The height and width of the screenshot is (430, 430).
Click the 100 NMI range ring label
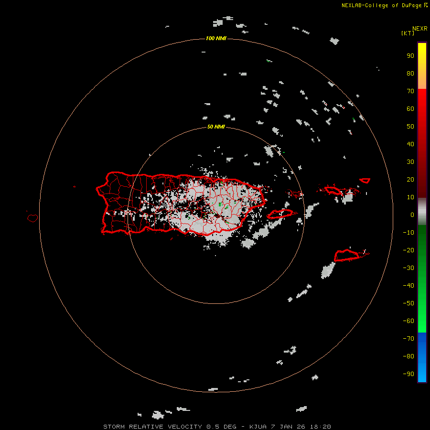coord(216,38)
